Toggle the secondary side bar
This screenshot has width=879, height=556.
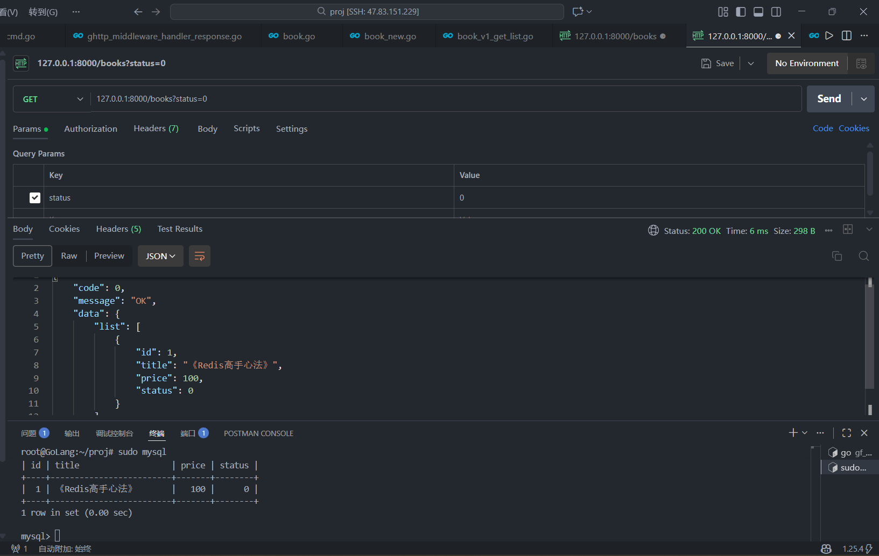[x=776, y=12]
